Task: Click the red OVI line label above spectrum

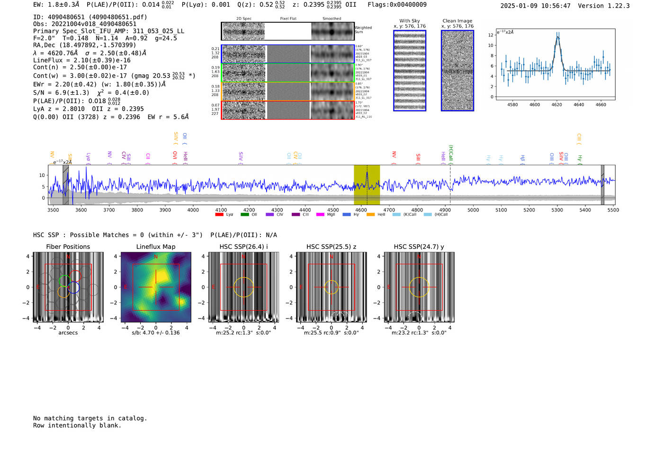Action: pyautogui.click(x=175, y=158)
